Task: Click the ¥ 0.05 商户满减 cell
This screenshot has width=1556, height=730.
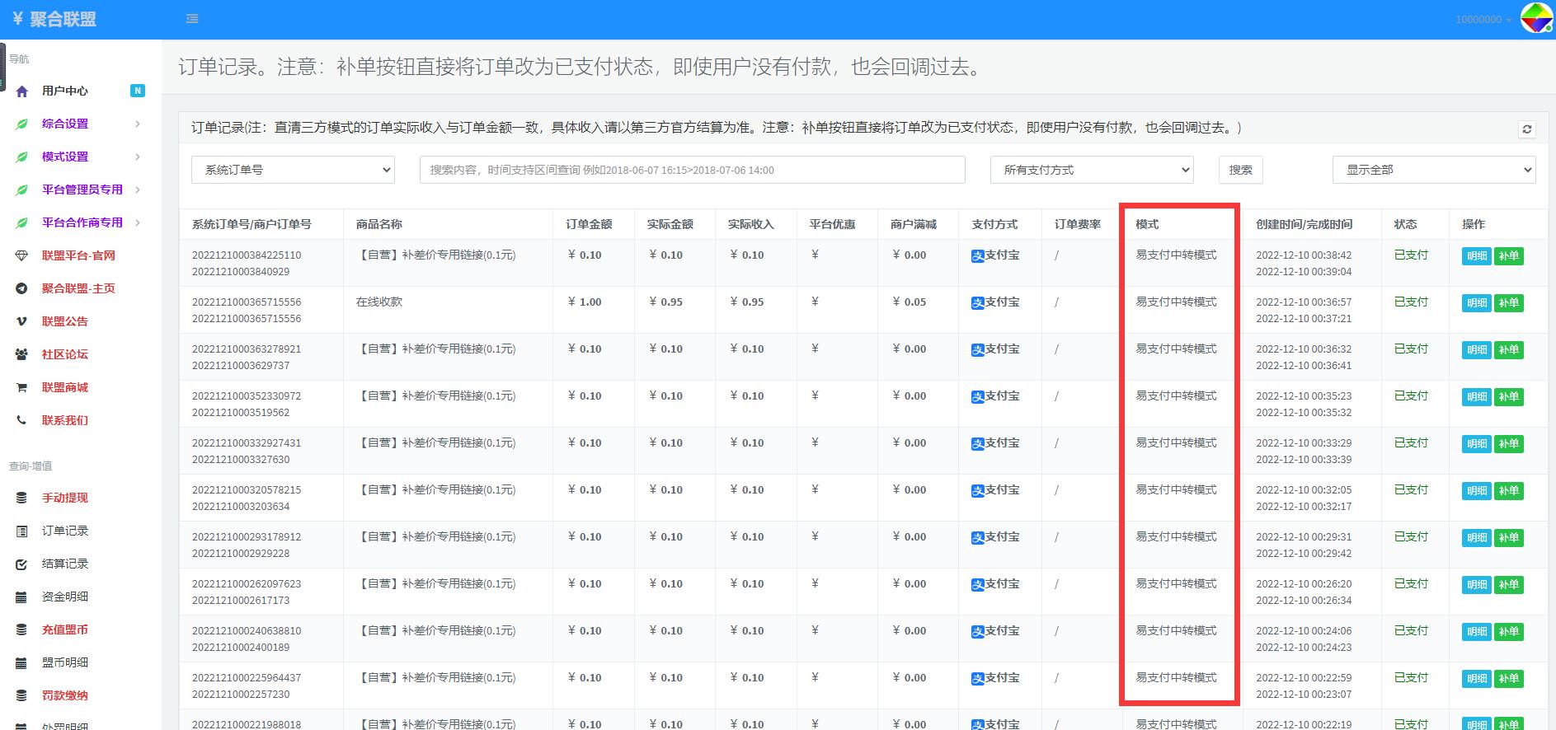Action: tap(910, 302)
